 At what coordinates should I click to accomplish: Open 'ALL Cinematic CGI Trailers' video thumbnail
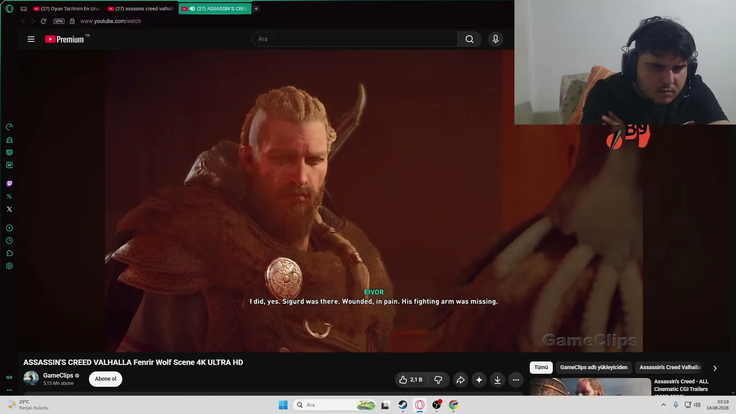pos(591,387)
